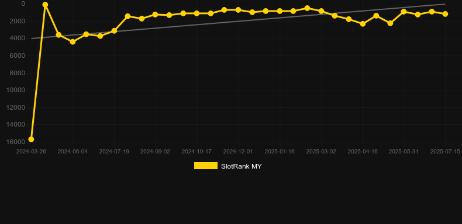Click the data point above 2024-09-02

pos(156,15)
